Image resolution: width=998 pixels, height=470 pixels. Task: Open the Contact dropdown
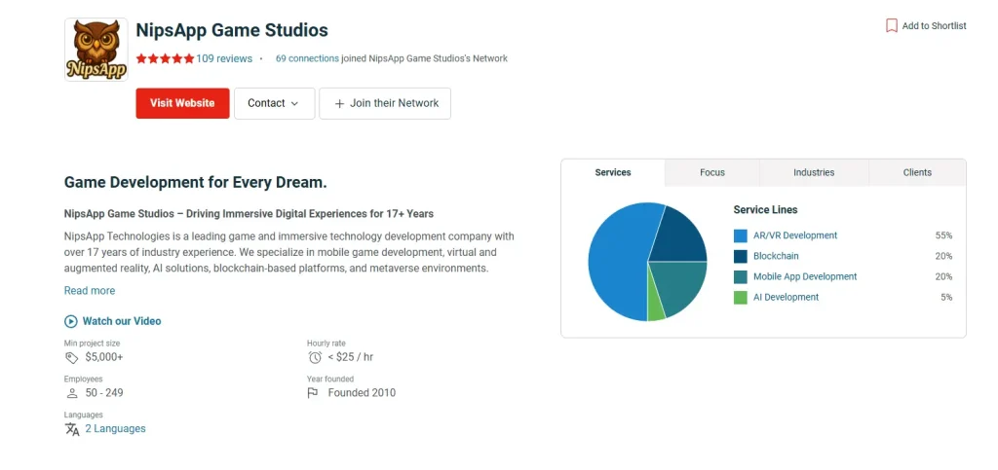(274, 103)
